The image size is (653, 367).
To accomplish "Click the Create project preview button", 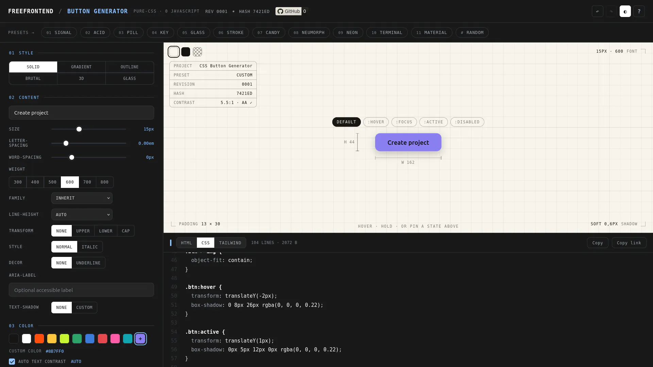I will [x=408, y=142].
